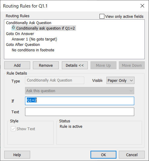
Task: Select the Goto After Question heading
Action: (x=23, y=45)
